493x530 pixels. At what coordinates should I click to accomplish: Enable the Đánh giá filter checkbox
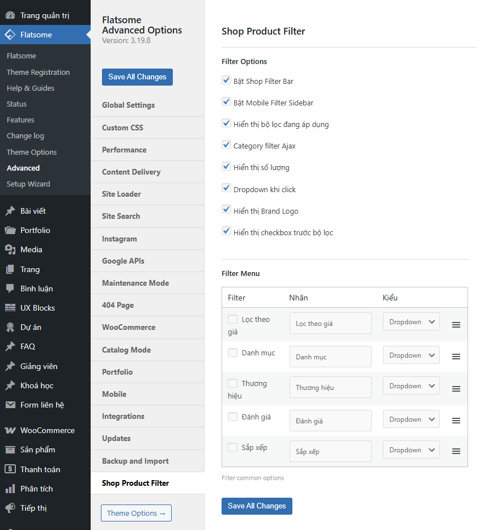tap(232, 417)
